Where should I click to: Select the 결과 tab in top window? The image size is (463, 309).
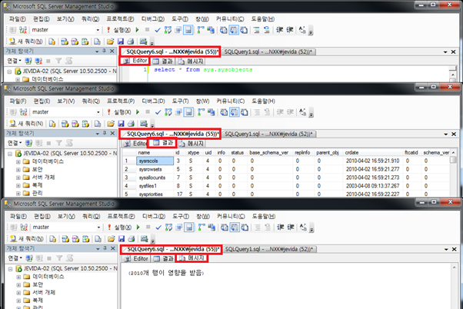click(163, 61)
